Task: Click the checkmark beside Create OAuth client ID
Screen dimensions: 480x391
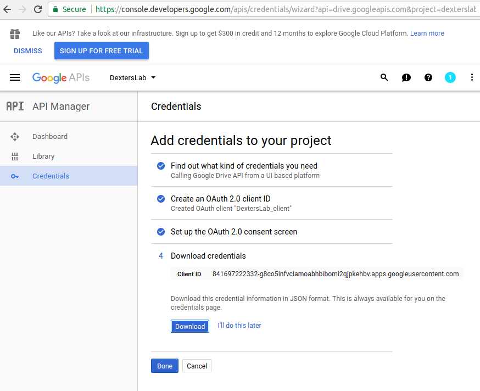Action: (161, 199)
